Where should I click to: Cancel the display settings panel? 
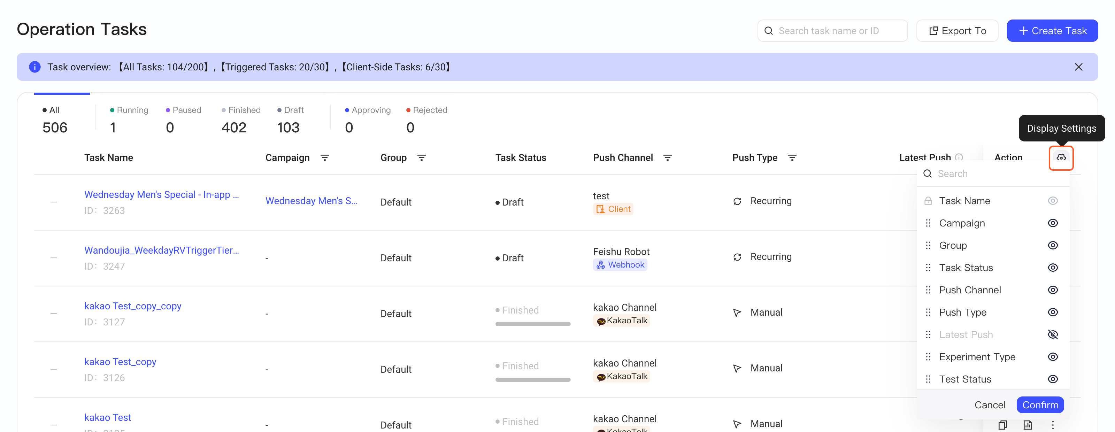990,405
